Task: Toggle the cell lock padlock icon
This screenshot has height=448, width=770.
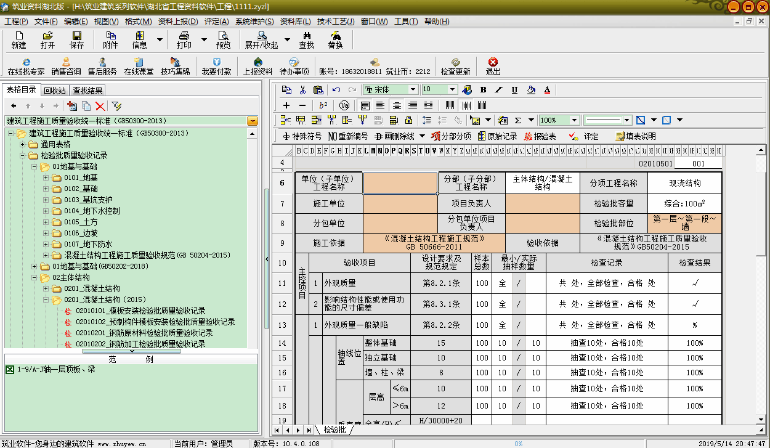Action: click(409, 120)
